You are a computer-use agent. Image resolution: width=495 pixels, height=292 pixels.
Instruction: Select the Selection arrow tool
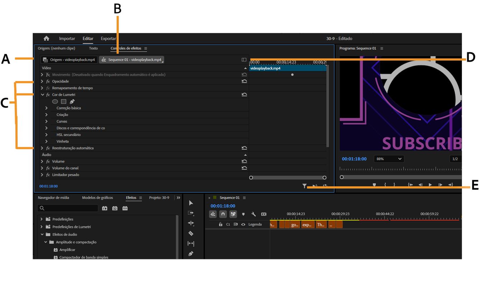click(x=191, y=203)
